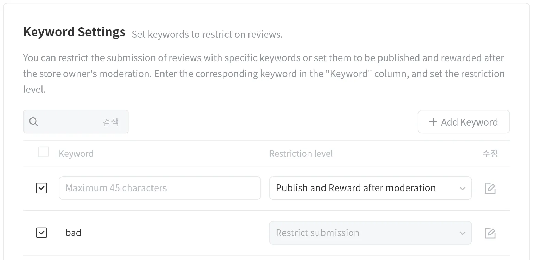Click the plus icon in Add Keyword

[433, 122]
